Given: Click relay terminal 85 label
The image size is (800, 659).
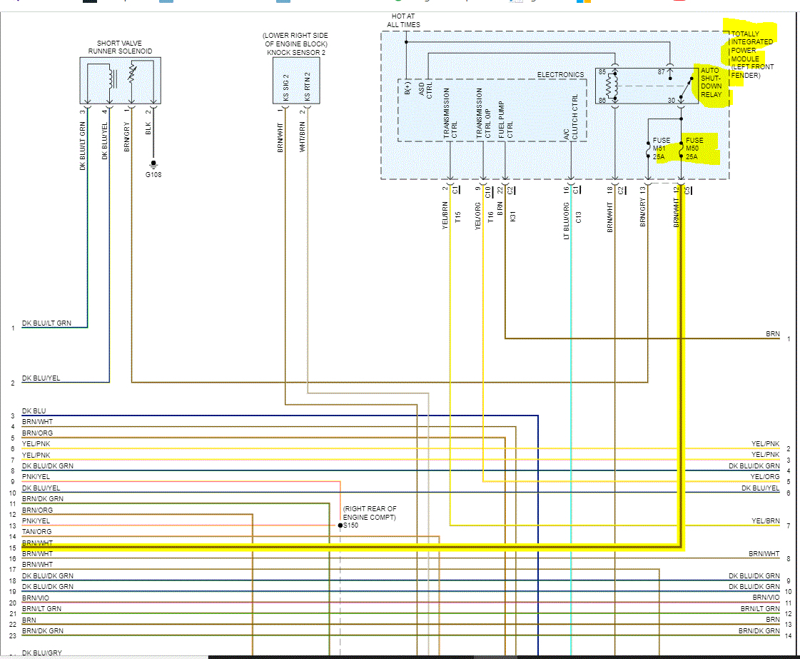Looking at the screenshot, I should pos(602,72).
